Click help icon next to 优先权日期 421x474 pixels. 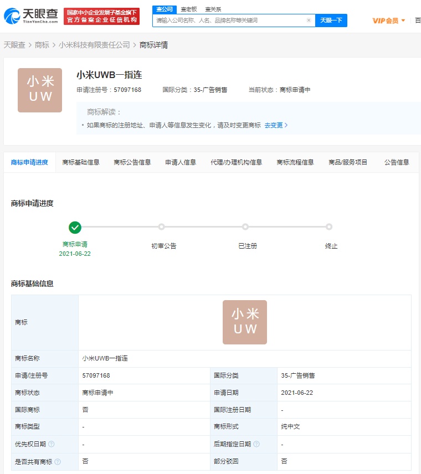pyautogui.click(x=51, y=444)
